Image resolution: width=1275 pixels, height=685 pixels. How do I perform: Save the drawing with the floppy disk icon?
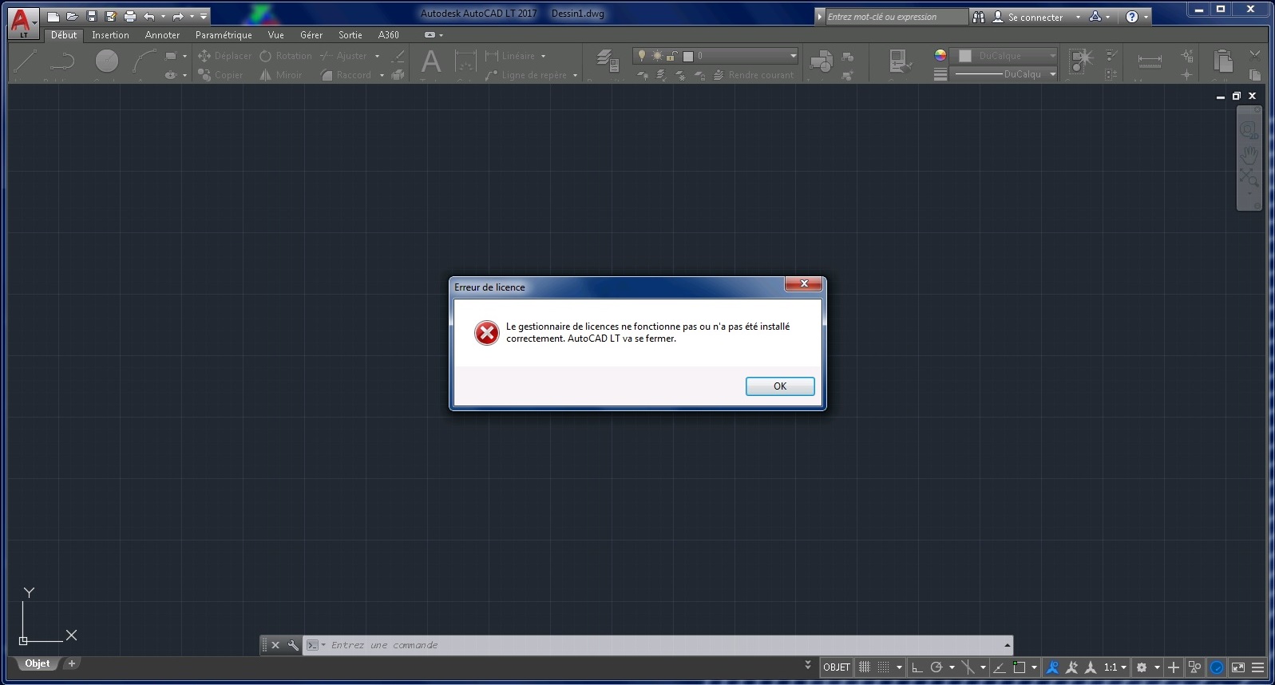(92, 16)
